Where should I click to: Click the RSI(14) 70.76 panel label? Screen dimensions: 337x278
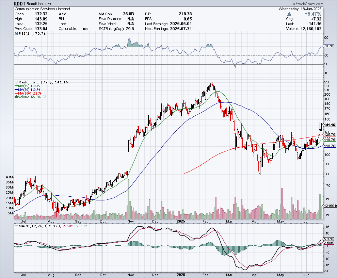click(x=32, y=33)
